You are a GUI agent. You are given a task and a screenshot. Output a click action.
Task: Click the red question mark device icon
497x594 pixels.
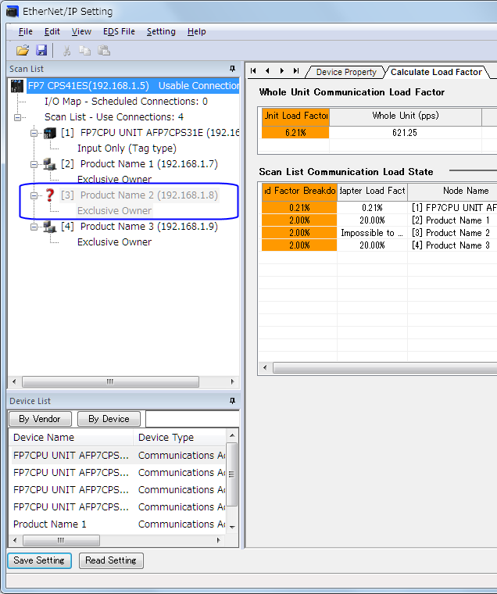tap(50, 195)
